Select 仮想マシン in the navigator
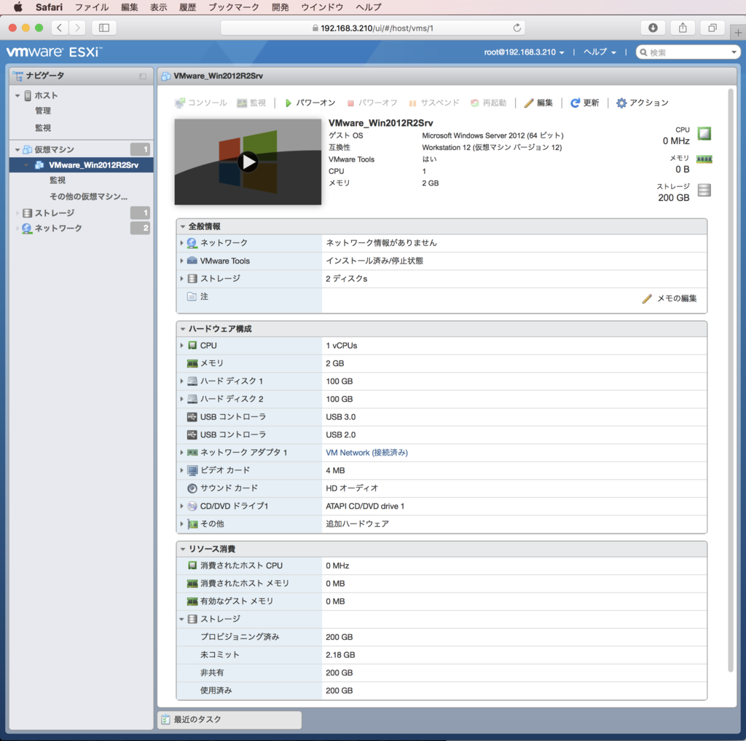The height and width of the screenshot is (741, 746). (x=54, y=150)
